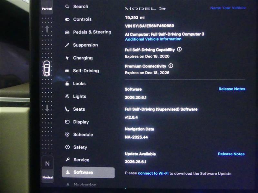The image size is (258, 193).
Task: Click the Lights sun icon
Action: 67,96
